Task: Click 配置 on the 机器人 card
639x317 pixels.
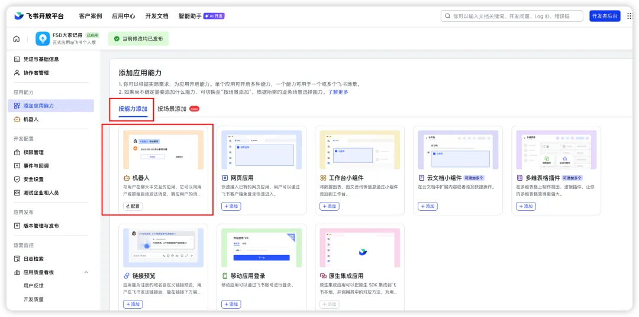Action: coord(133,207)
